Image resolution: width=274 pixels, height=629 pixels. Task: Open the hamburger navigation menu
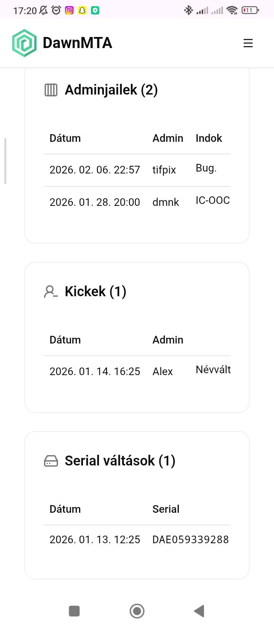tap(248, 43)
